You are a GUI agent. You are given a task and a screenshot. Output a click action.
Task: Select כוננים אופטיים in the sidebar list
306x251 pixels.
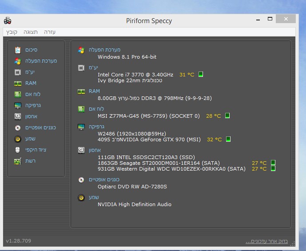pyautogui.click(x=40, y=127)
